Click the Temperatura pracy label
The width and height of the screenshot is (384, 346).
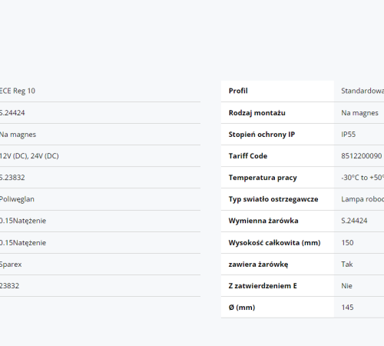click(263, 178)
